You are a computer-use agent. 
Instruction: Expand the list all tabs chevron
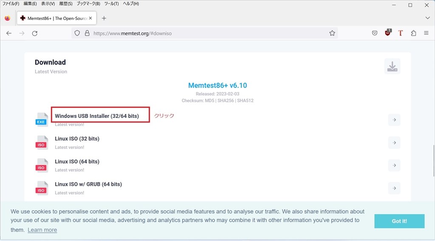click(427, 18)
